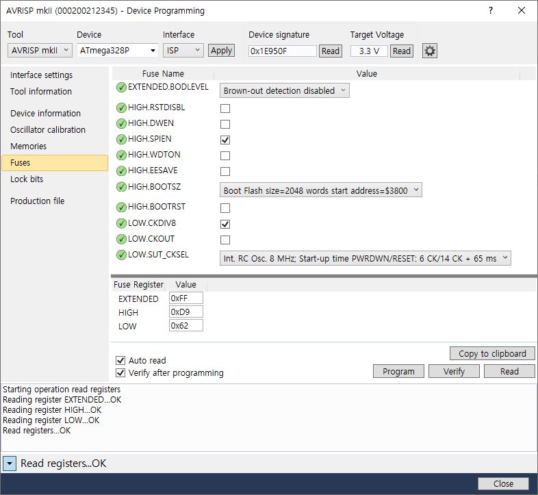The image size is (538, 495).
Task: Open the Brown-out detection BODLEVEL dropdown
Action: [285, 90]
